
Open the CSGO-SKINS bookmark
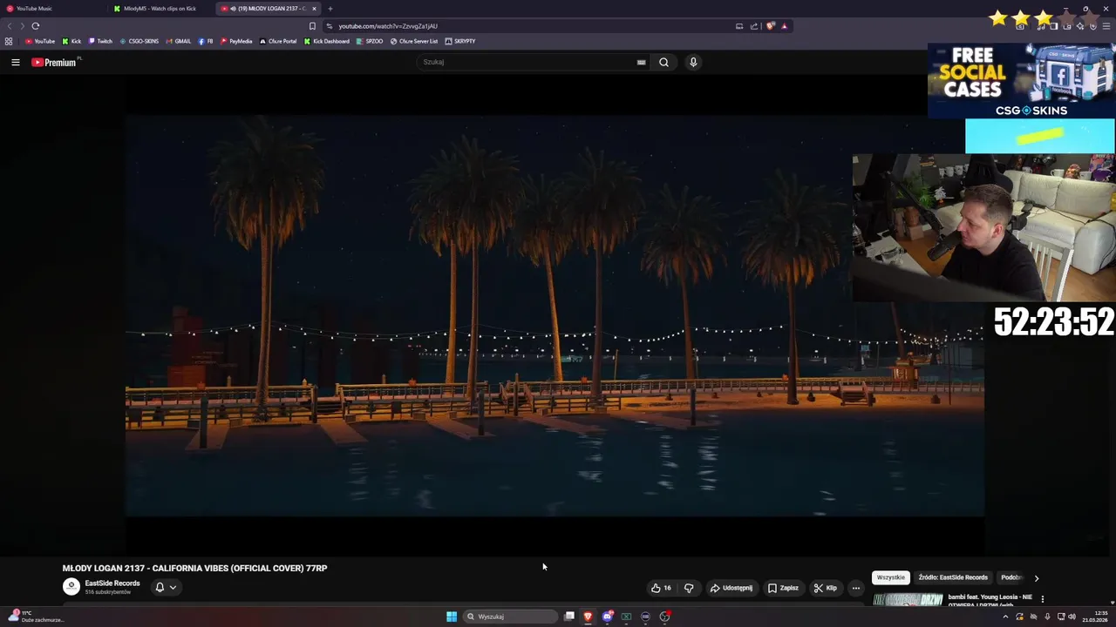click(x=139, y=41)
